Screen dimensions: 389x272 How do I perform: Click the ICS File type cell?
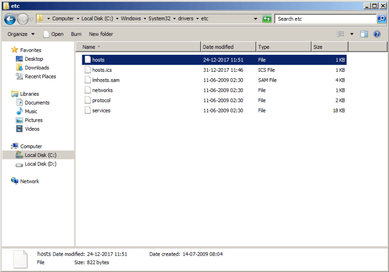pyautogui.click(x=266, y=70)
